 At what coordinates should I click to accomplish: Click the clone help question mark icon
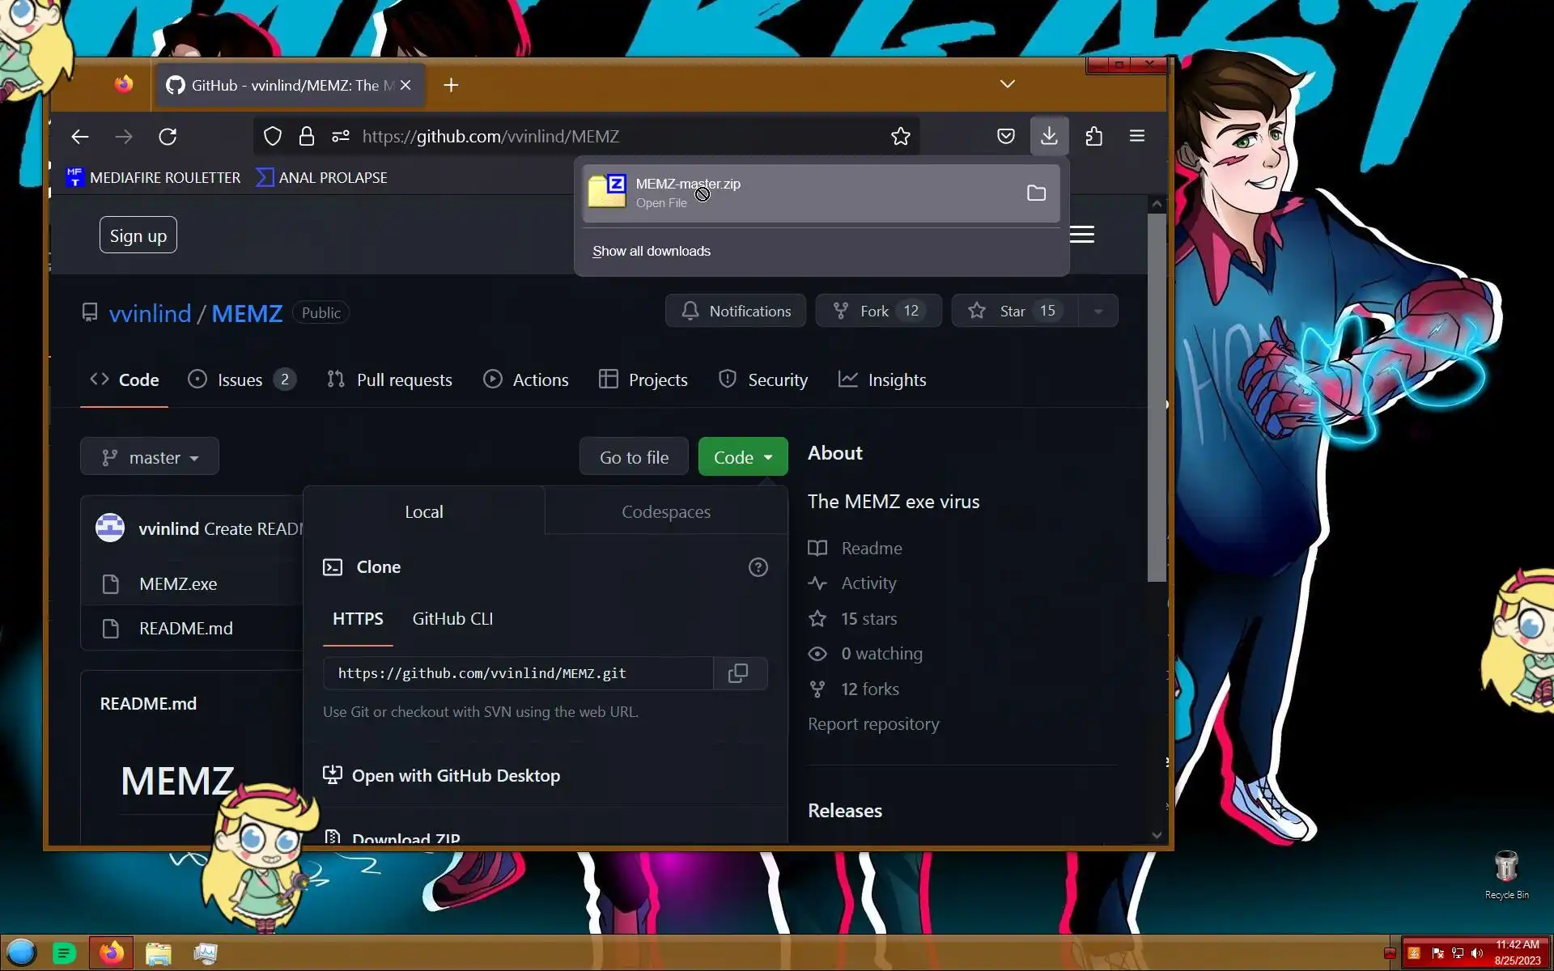758,567
